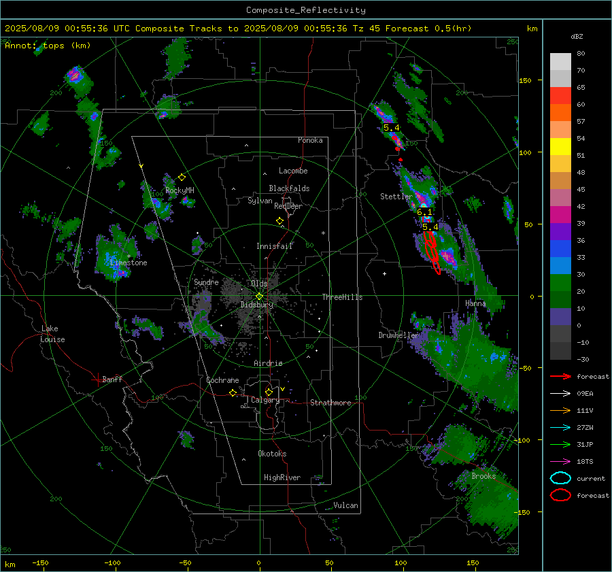The image size is (612, 572).
Task: Click the red forecast track ellipses
Action: [x=432, y=252]
